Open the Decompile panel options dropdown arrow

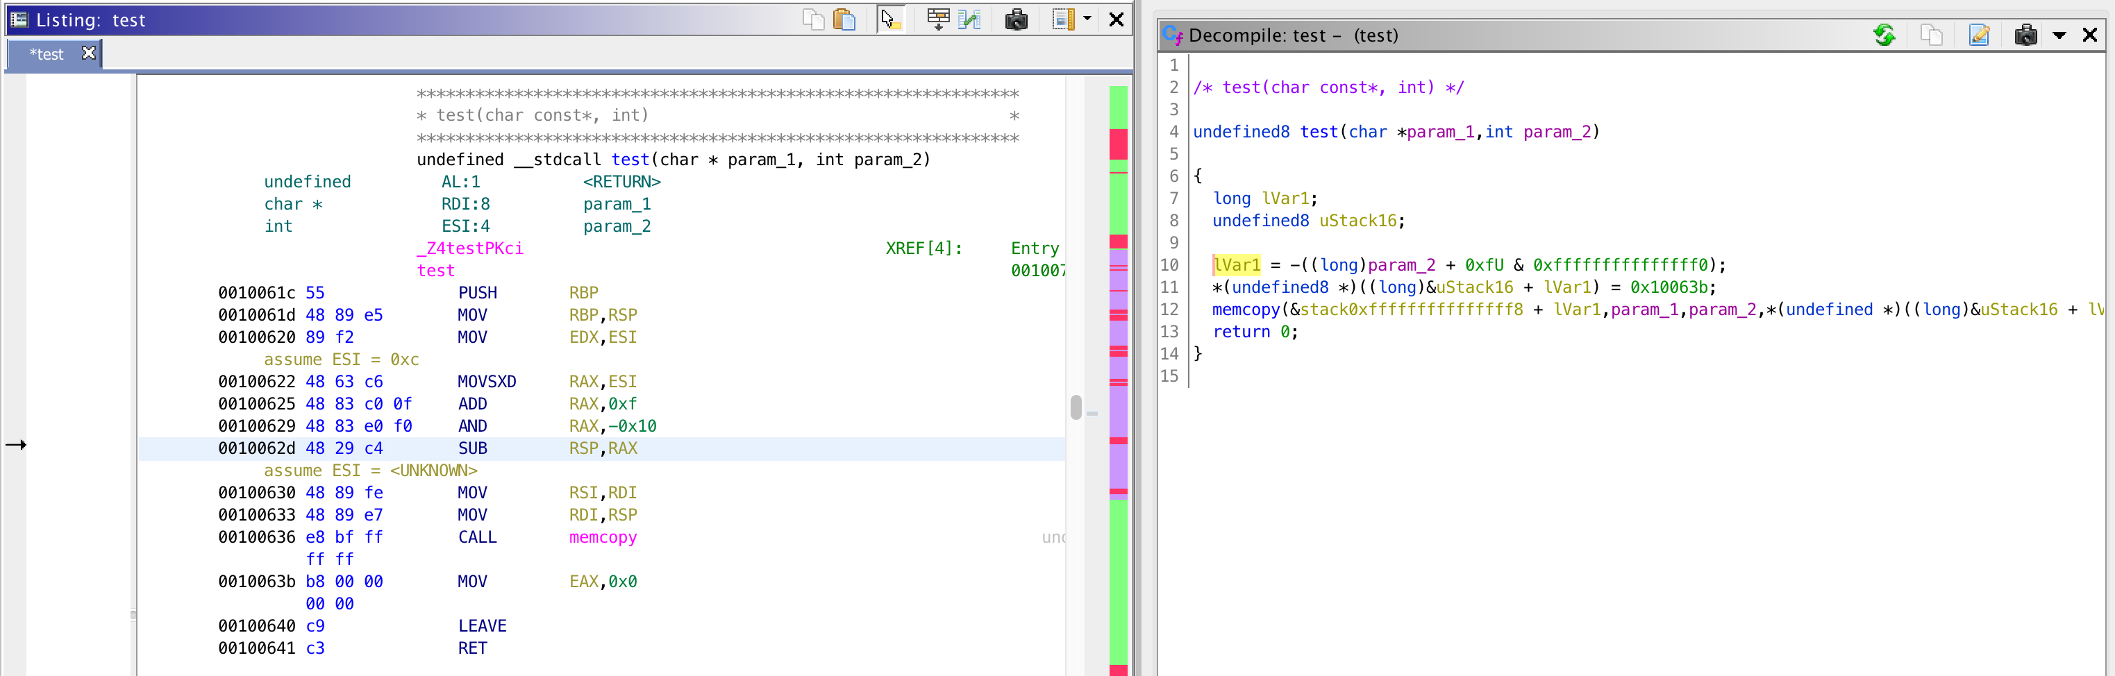2060,35
